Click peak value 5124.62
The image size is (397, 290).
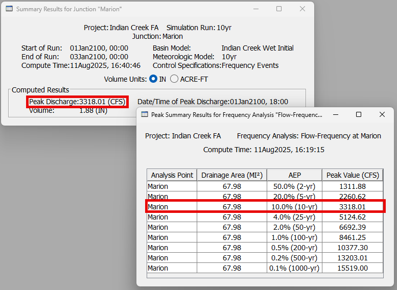click(353, 217)
